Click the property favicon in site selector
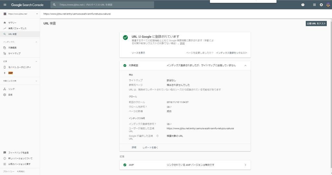332x175 pixels. (5, 14)
